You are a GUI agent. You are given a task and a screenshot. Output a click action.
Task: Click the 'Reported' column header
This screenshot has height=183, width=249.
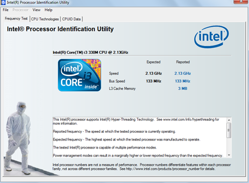click(x=183, y=62)
